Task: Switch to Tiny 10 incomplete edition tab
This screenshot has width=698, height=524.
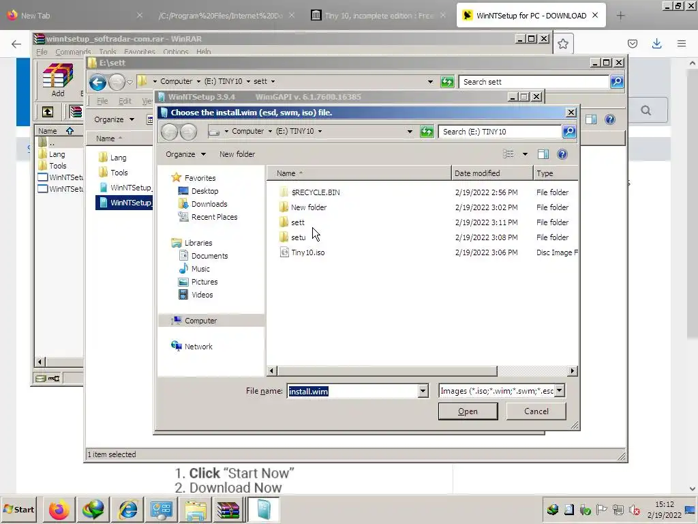Action: coord(378,16)
